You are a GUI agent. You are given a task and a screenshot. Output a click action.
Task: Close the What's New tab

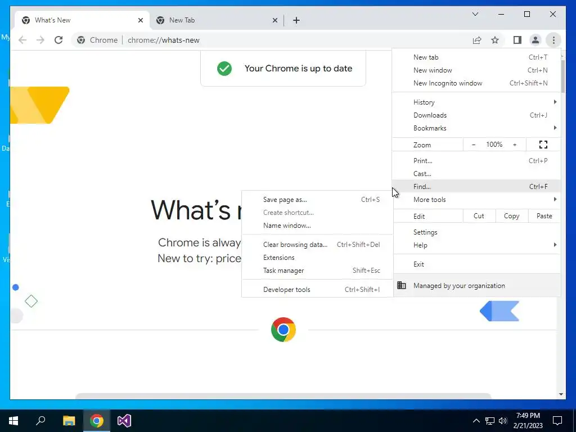click(140, 20)
